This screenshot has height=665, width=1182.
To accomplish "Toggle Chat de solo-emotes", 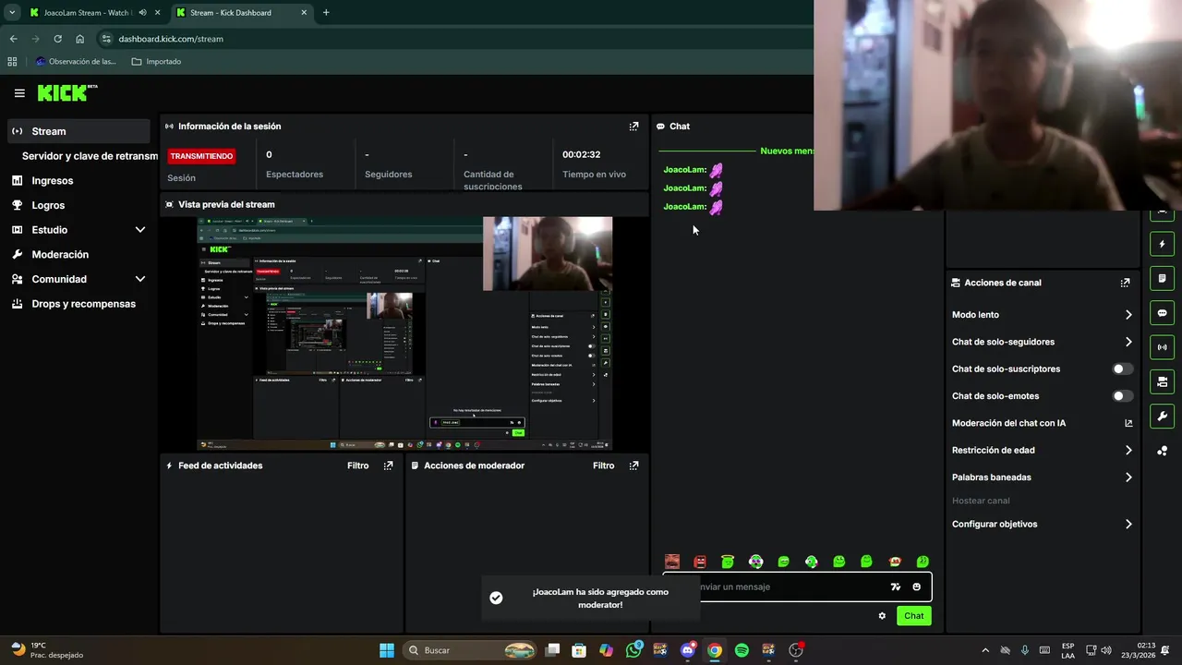I will pos(1122,396).
